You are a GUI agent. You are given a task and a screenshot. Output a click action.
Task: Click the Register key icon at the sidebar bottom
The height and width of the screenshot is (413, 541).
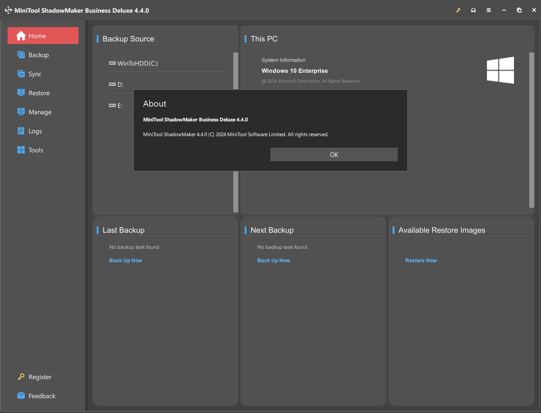pos(21,376)
